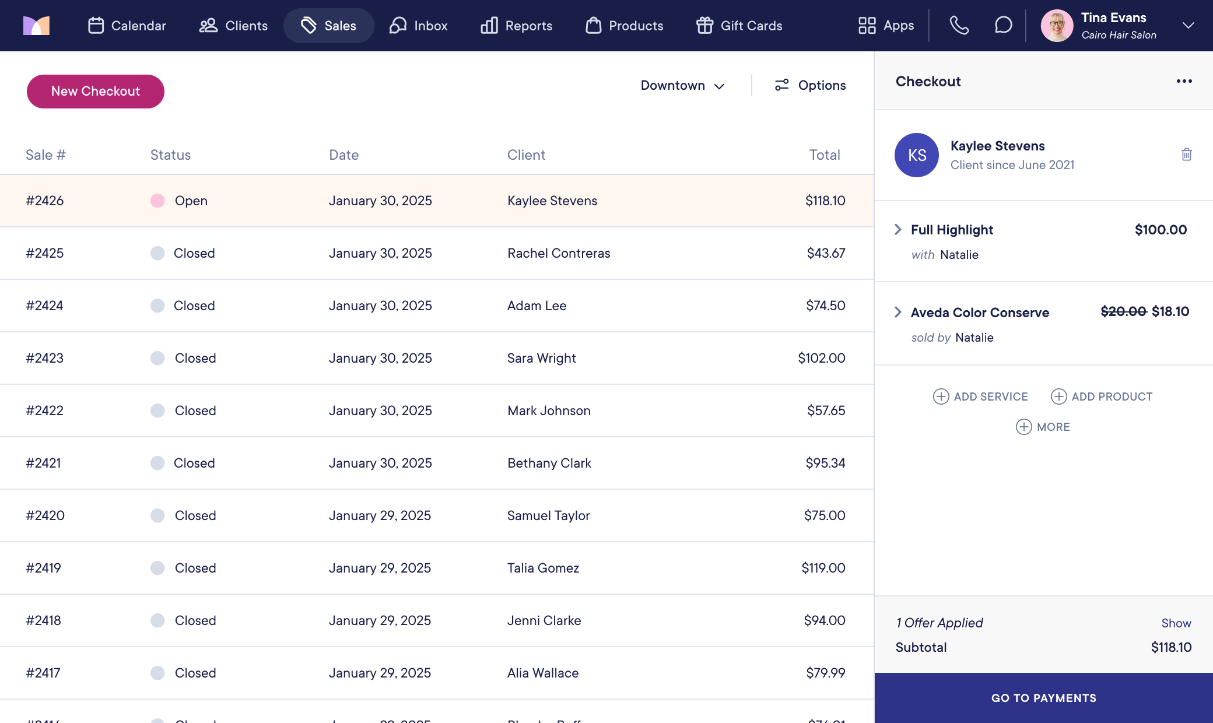Viewport: 1213px width, 723px height.
Task: Click the app logo in navbar
Action: tap(36, 26)
